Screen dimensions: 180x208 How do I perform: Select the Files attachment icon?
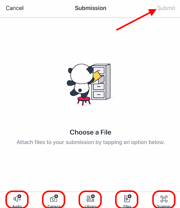click(127, 198)
